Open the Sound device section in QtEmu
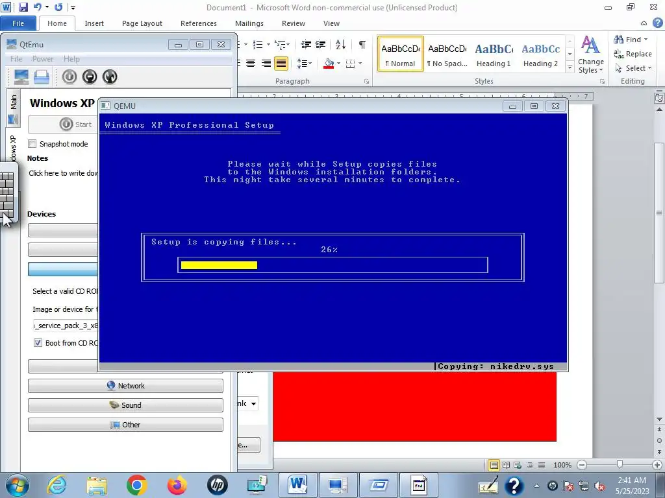This screenshot has width=665, height=498. tap(125, 405)
